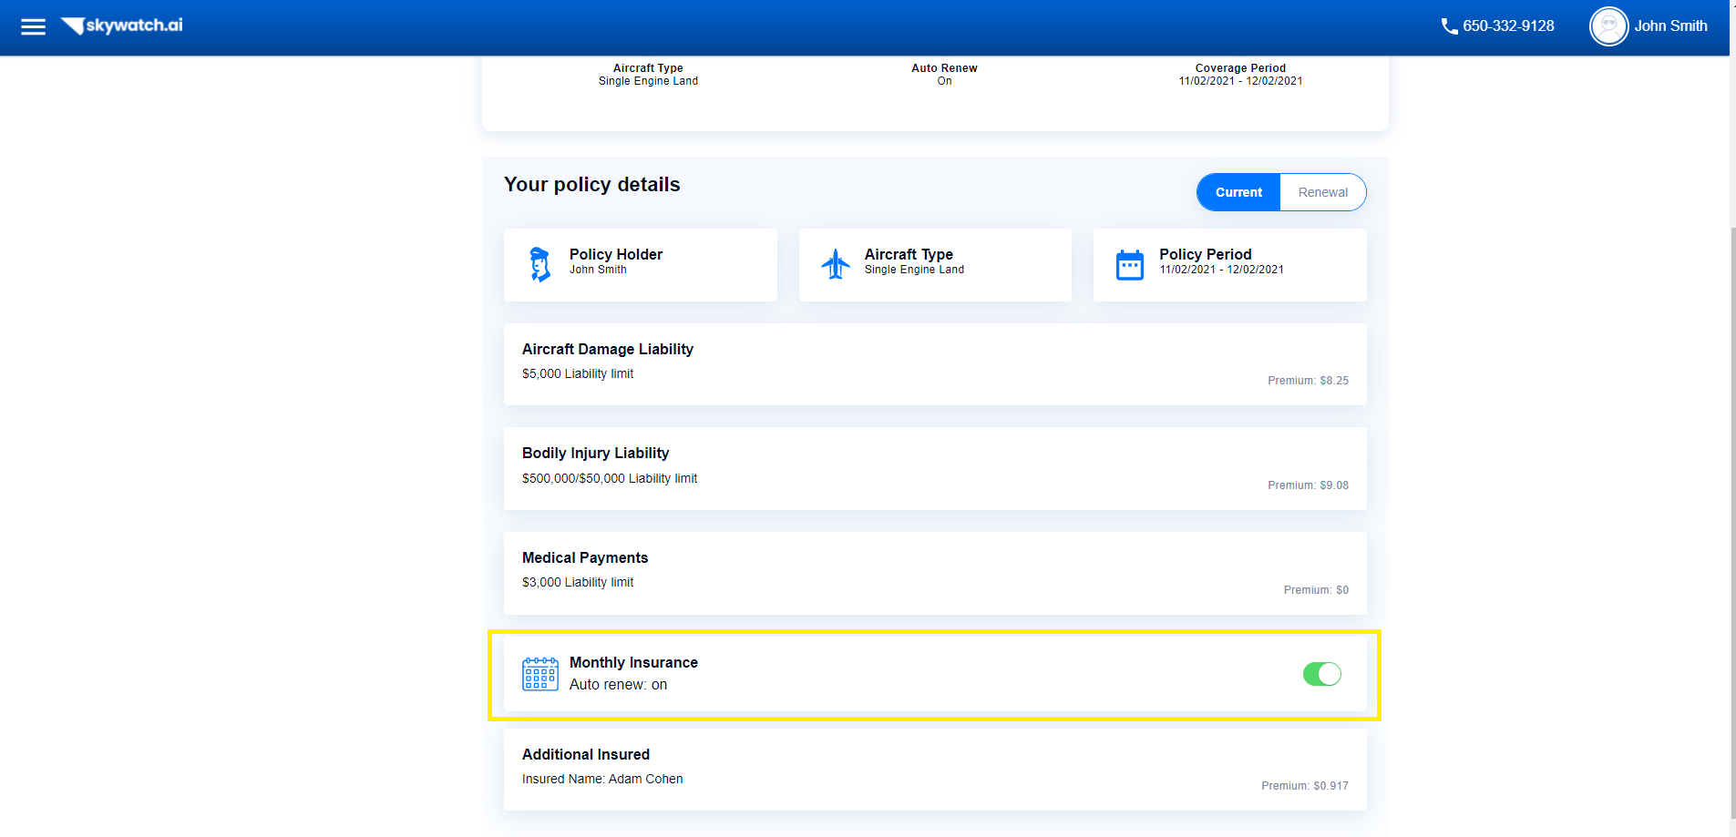
Task: Click the Monthly Insurance heading
Action: 633,662
